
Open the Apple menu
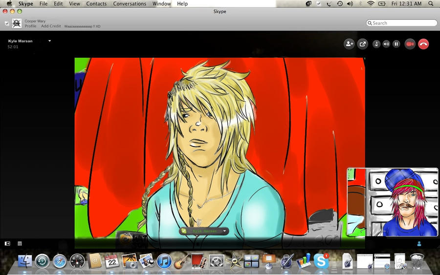pyautogui.click(x=9, y=3)
